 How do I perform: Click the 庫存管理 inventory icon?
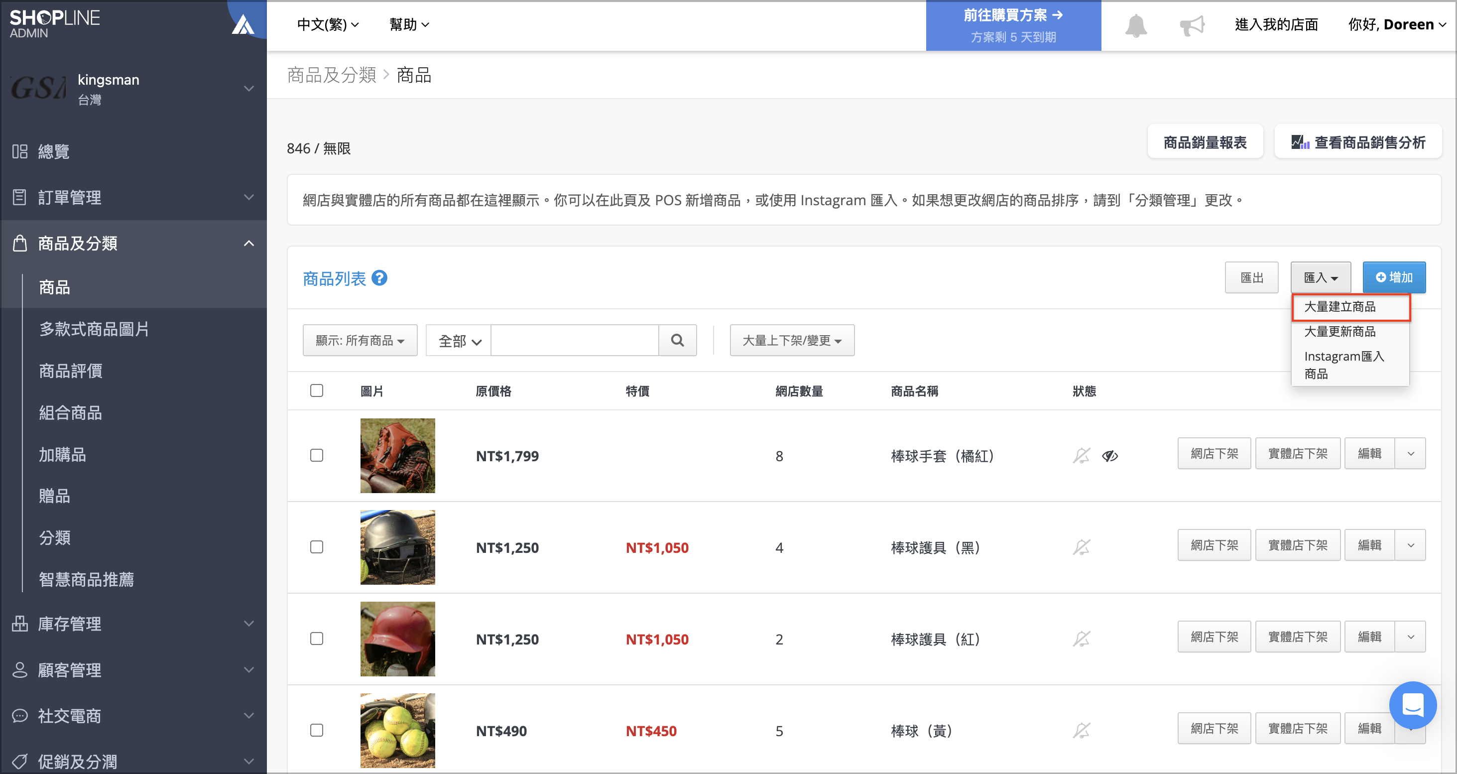pos(20,624)
